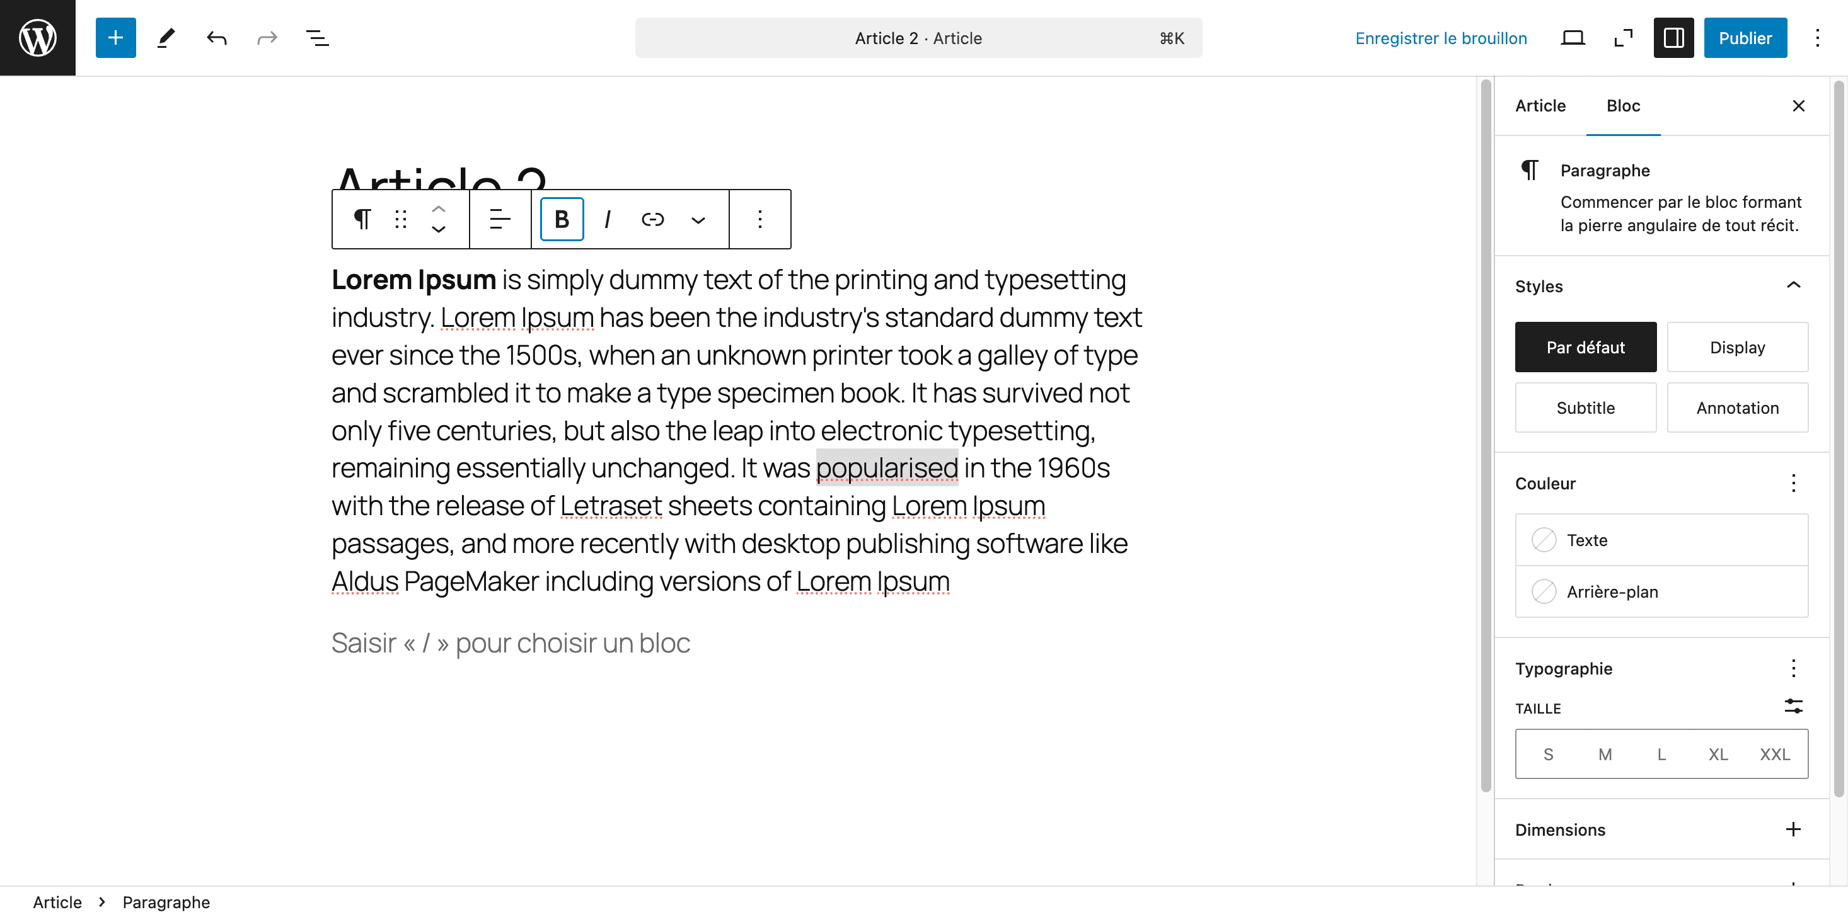
Task: Switch to the Article sidebar tab
Action: (1540, 105)
